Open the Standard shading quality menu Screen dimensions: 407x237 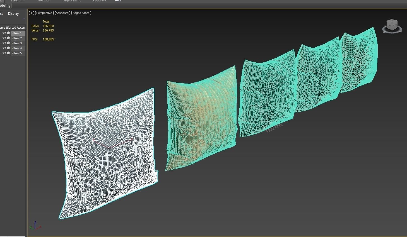tap(62, 13)
